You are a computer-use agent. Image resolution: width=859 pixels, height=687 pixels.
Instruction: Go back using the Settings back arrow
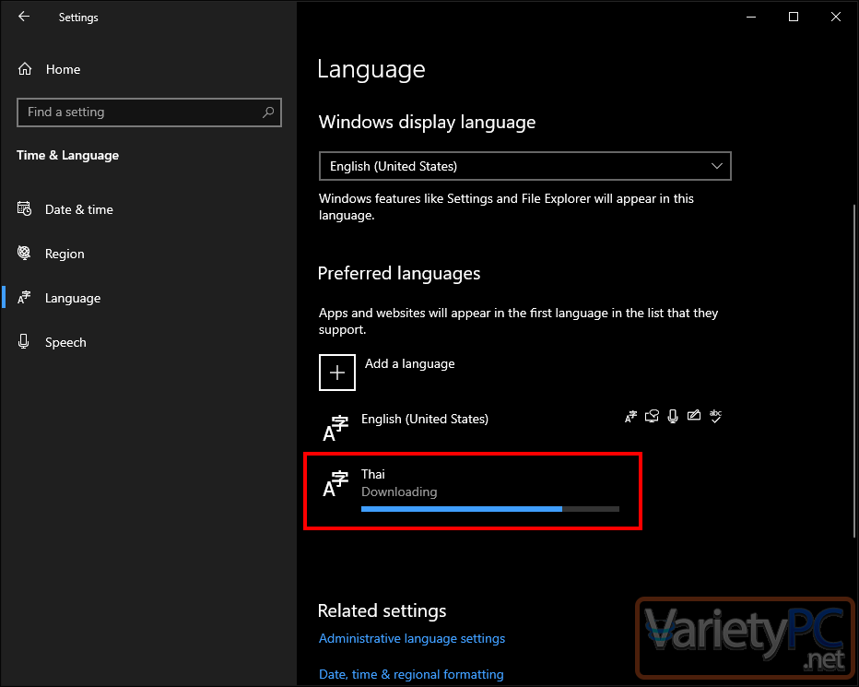pos(24,17)
